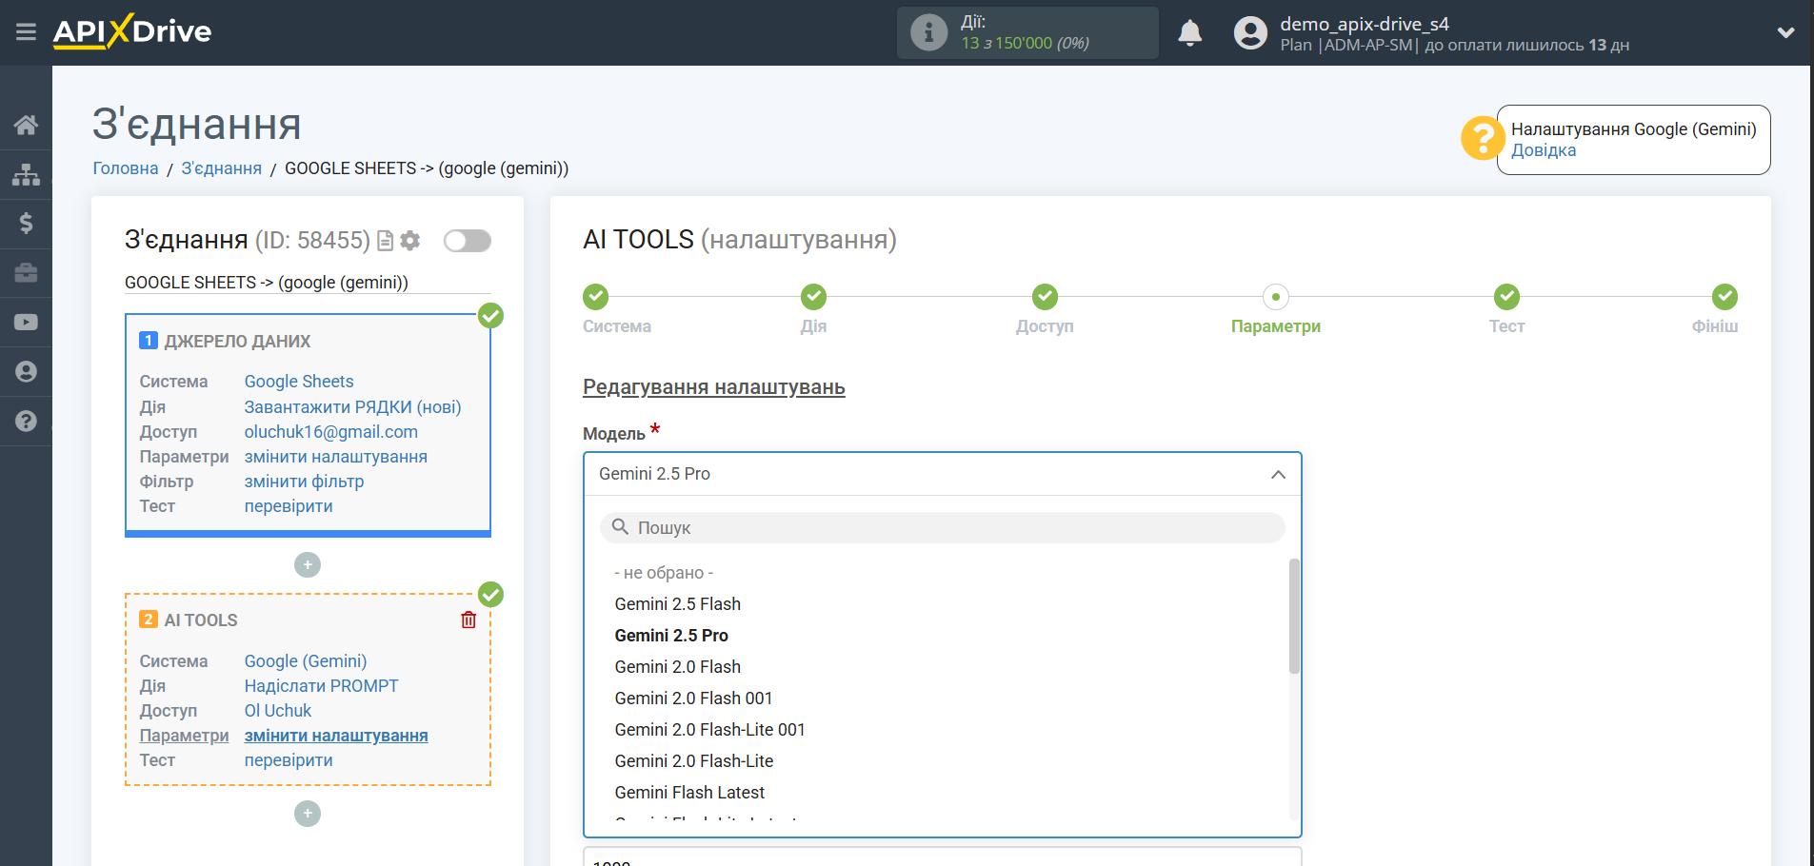Expand the user account menu chevron
The width and height of the screenshot is (1814, 866).
1785,33
